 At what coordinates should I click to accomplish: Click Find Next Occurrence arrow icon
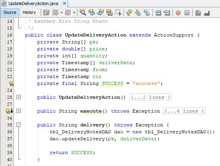(101, 13)
